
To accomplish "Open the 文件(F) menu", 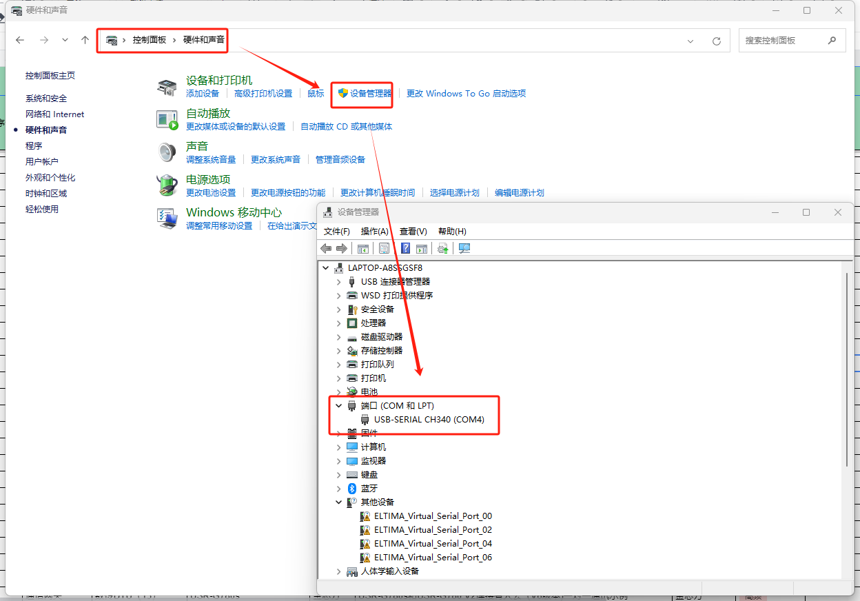I will point(337,231).
